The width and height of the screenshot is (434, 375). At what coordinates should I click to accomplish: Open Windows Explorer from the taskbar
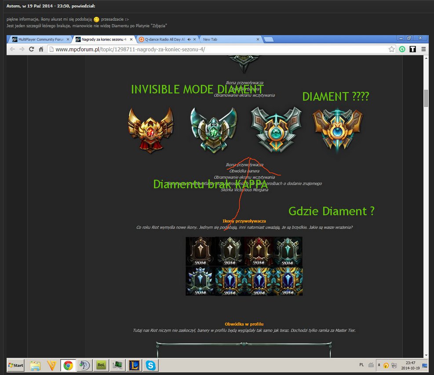pos(36,366)
